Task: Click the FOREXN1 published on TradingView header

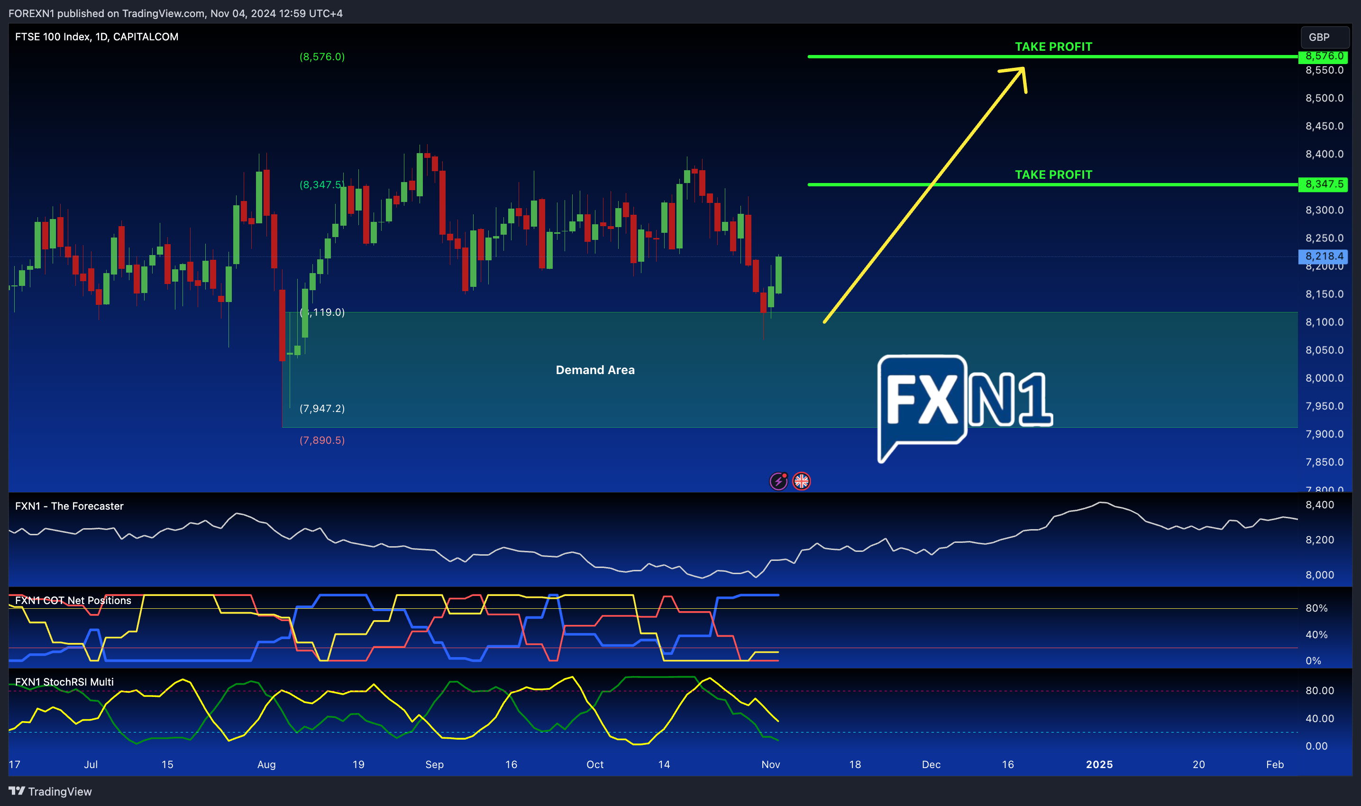Action: 175,13
